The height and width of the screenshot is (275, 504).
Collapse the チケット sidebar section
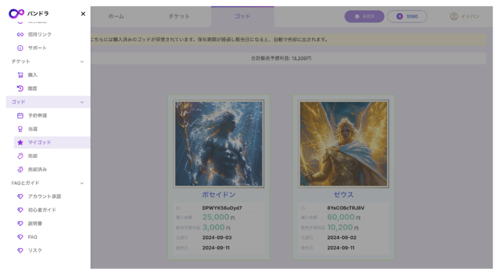tap(82, 61)
